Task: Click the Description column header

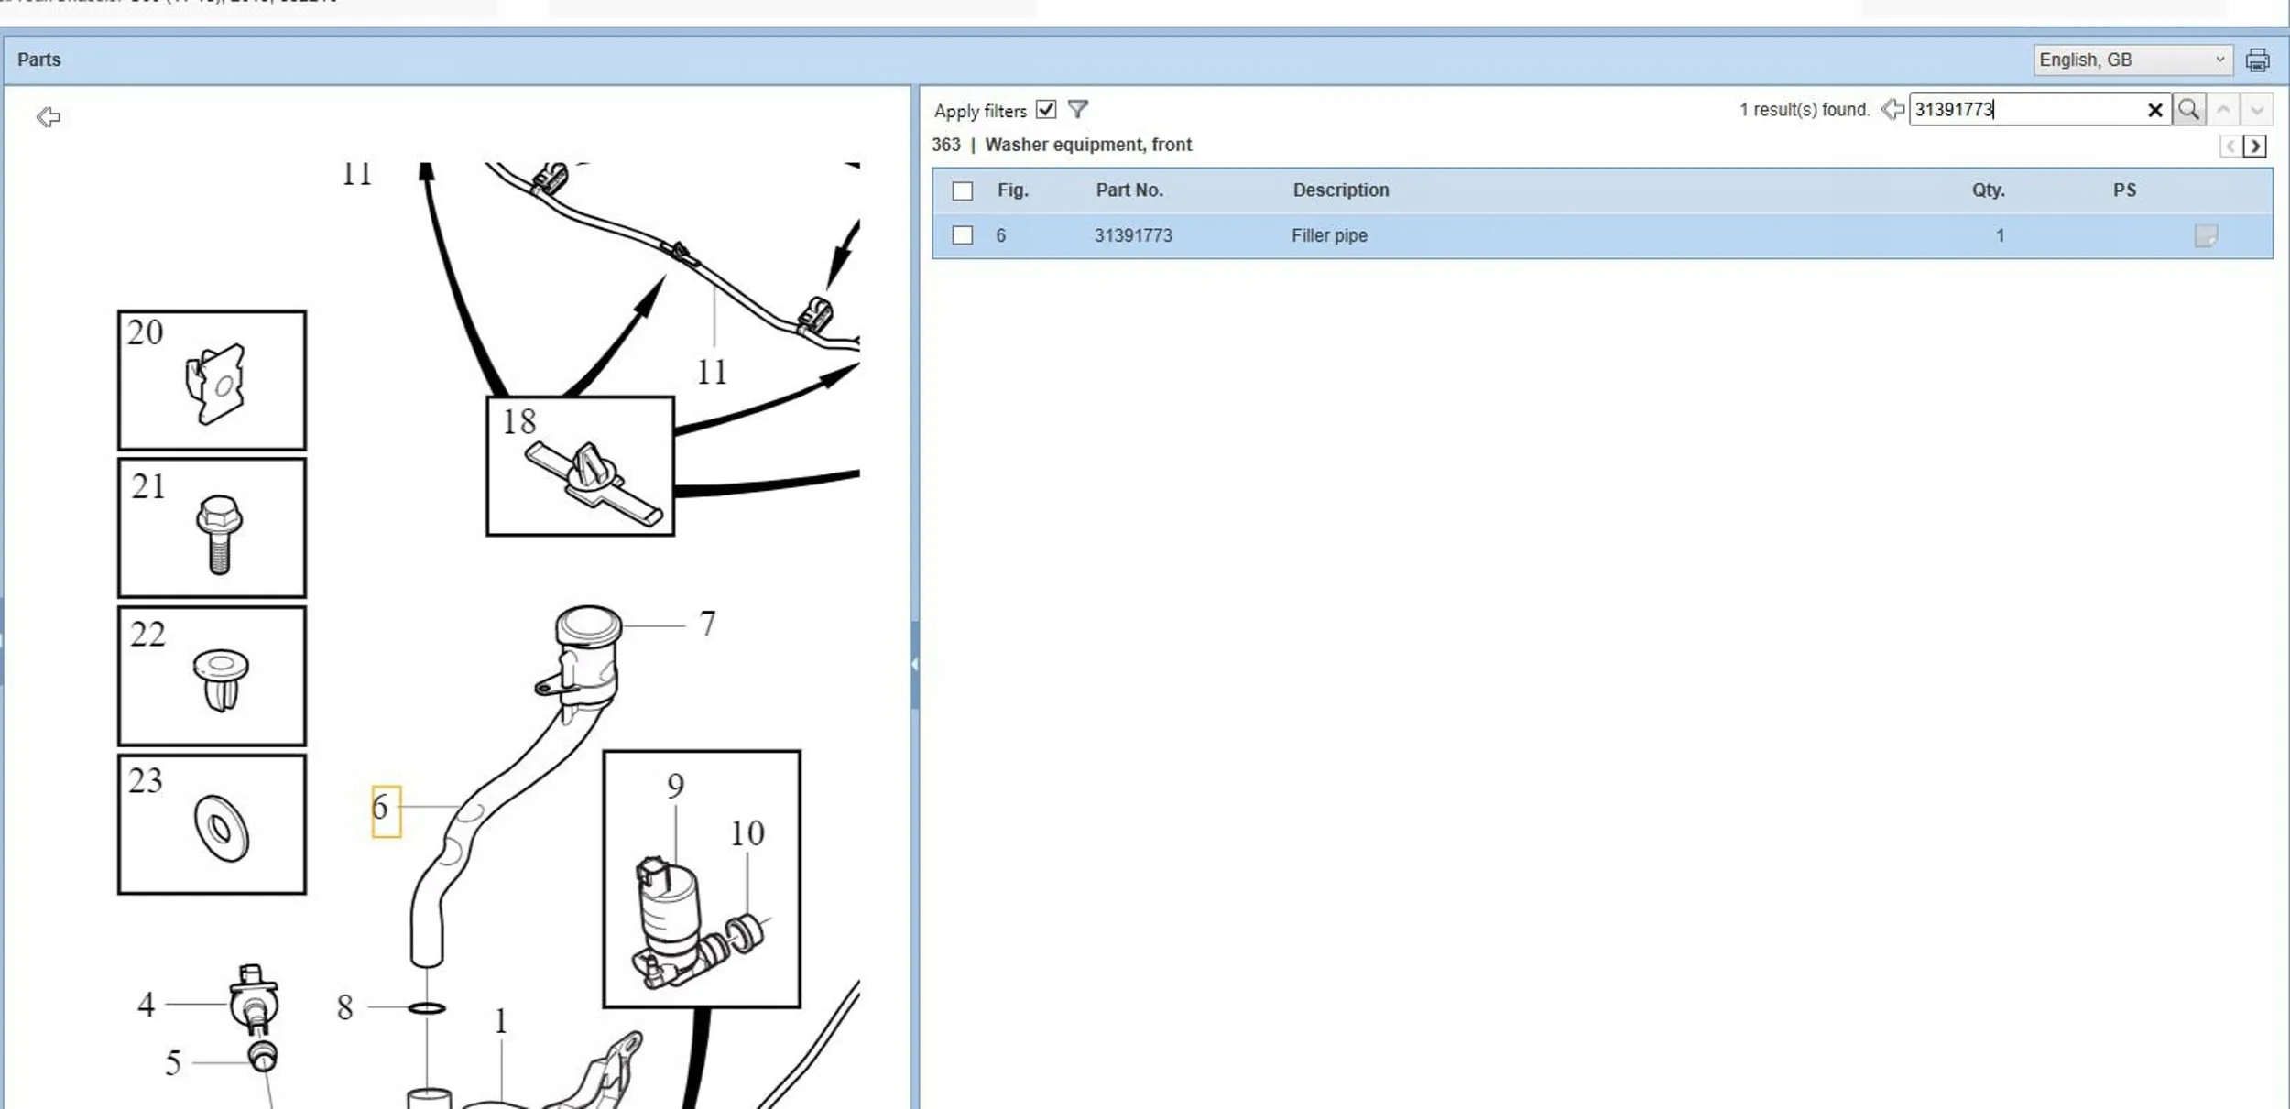Action: pos(1340,190)
